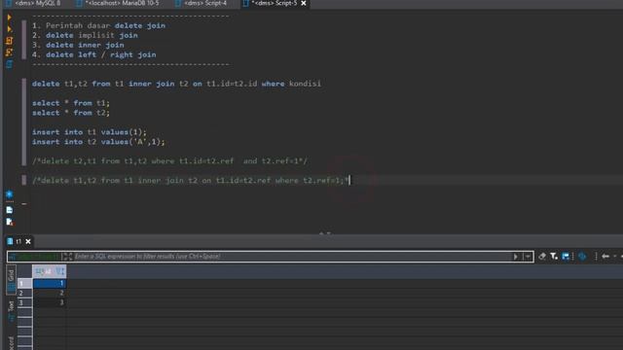
Task: Click the SQL filter expression input field
Action: (292, 257)
